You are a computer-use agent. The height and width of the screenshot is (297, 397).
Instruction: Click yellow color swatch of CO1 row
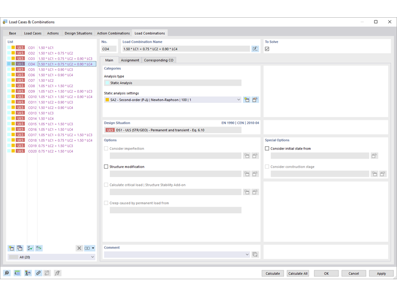coord(13,47)
